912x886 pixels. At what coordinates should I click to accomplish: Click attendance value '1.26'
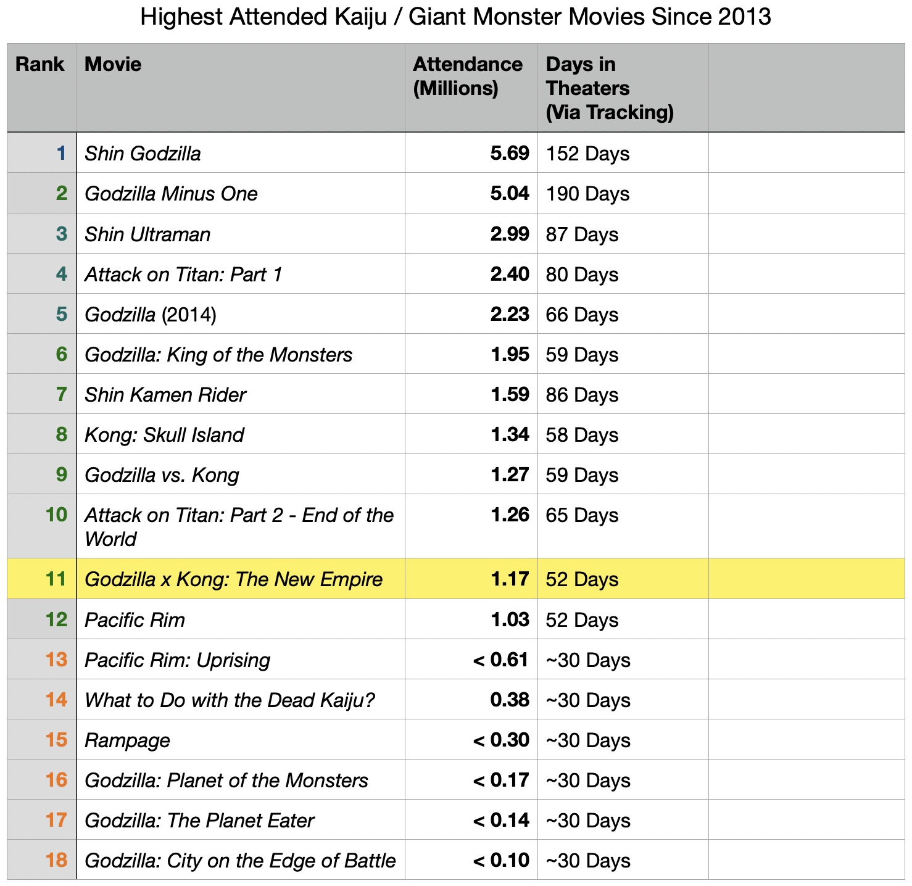coord(510,515)
